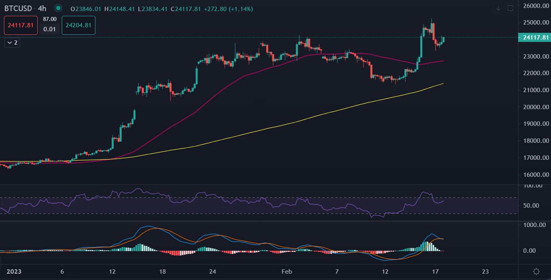Screen dimensions: 551x280
Task: Click the 26000.00 price axis label
Action: (x=536, y=6)
